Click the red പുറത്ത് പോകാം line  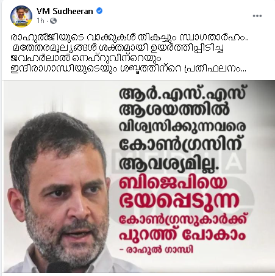point(182,236)
